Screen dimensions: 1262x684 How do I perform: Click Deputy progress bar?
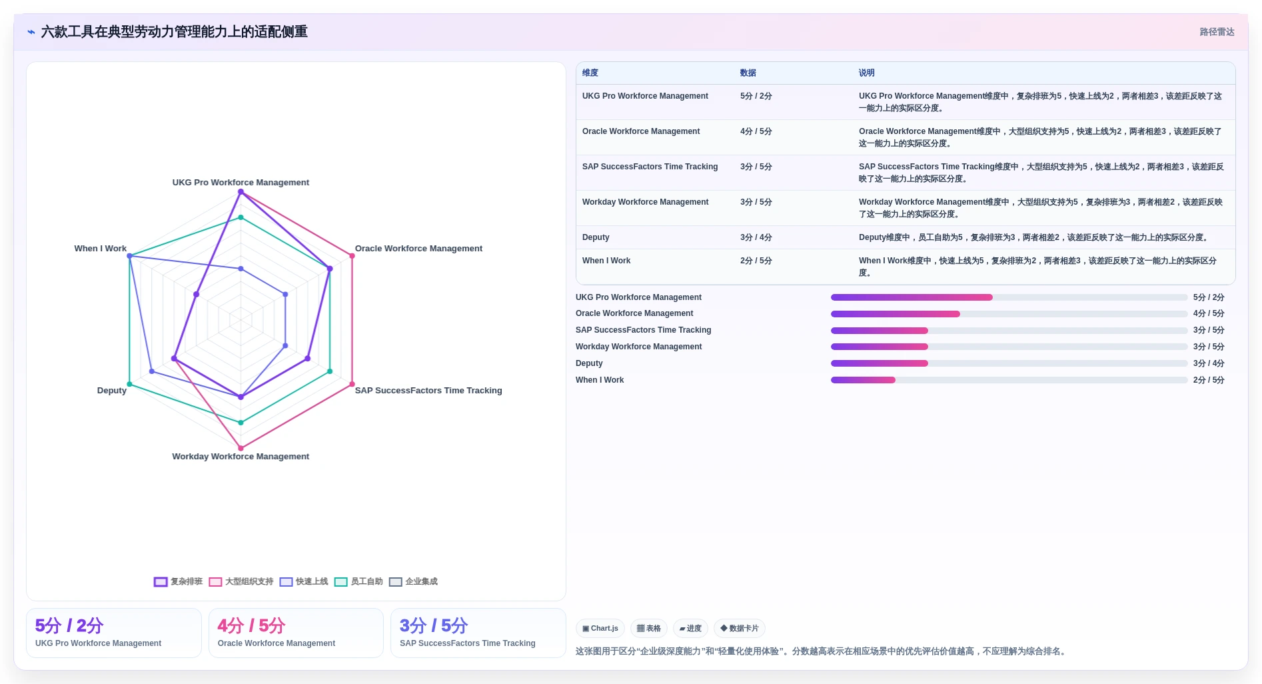[1009, 363]
